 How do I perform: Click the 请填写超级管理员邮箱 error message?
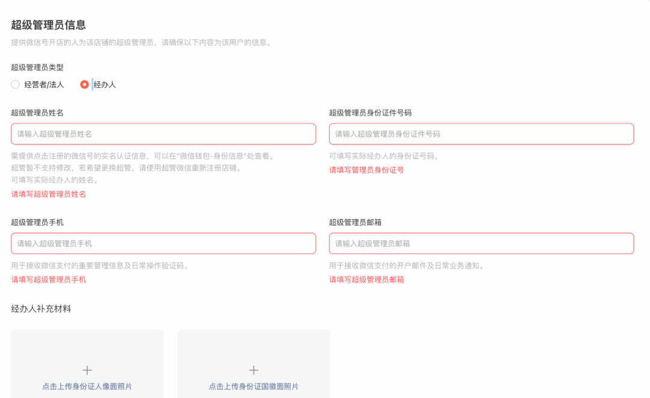pyautogui.click(x=366, y=279)
